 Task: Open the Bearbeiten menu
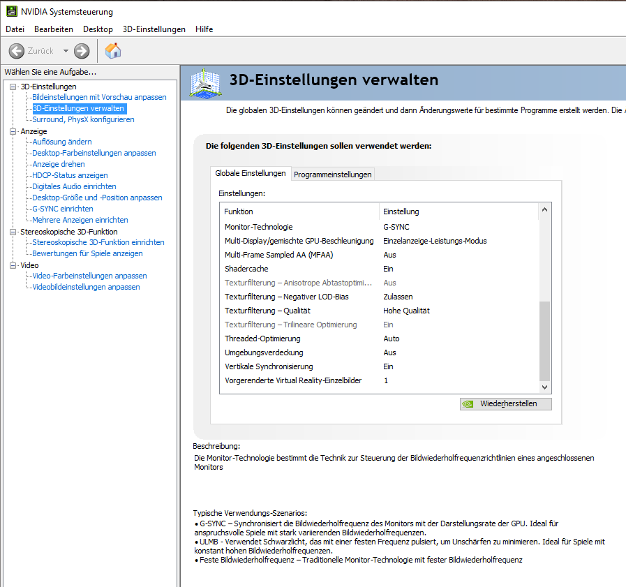point(54,29)
